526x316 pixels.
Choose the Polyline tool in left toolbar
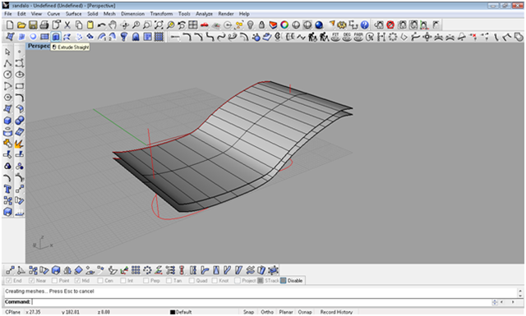[x=7, y=63]
